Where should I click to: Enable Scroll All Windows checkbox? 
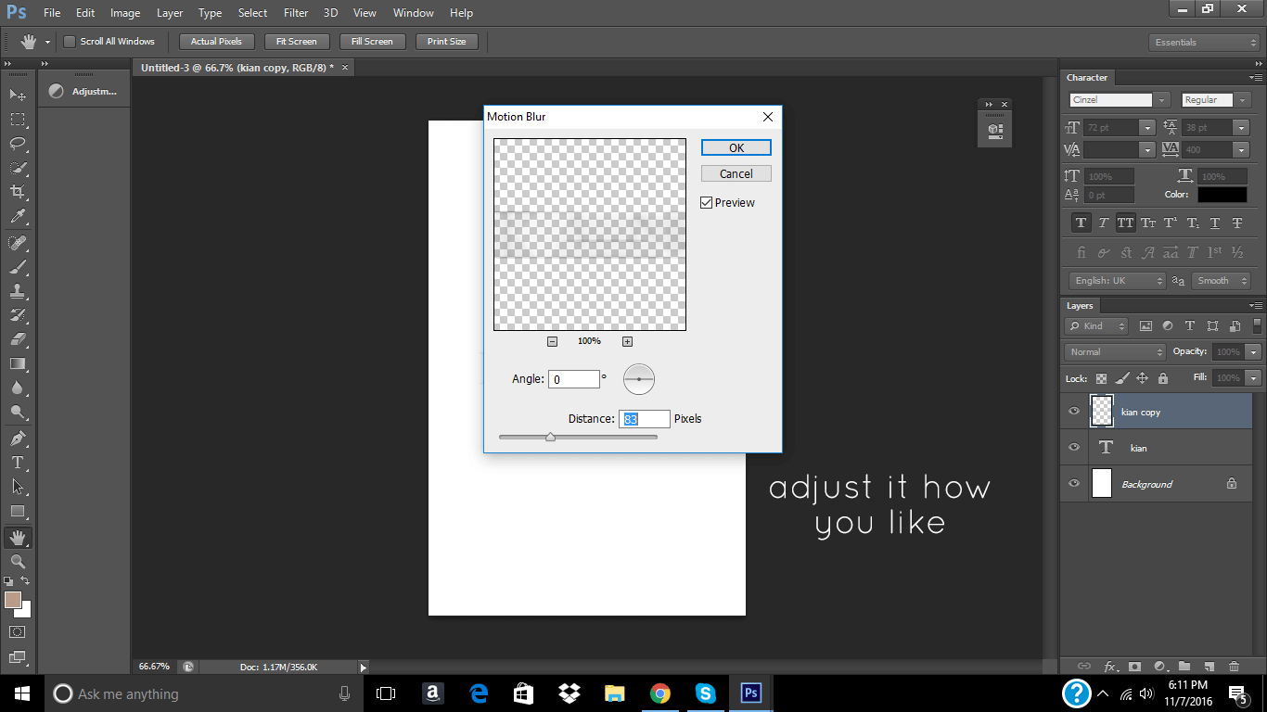[x=70, y=42]
